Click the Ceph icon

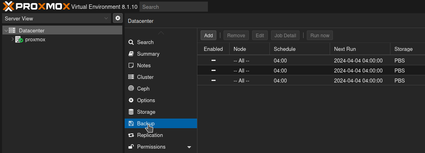click(x=131, y=89)
